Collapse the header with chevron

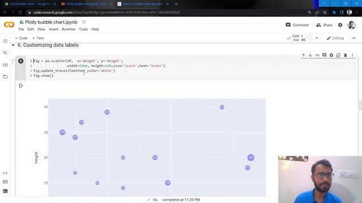click(354, 38)
